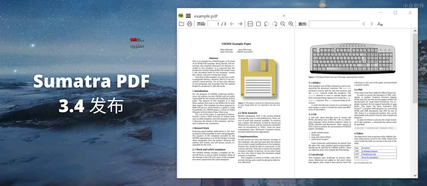Switch to the example.pdf tab

point(206,16)
